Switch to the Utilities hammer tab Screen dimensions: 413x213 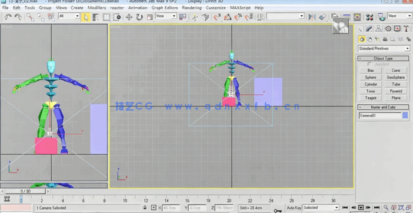(x=407, y=29)
